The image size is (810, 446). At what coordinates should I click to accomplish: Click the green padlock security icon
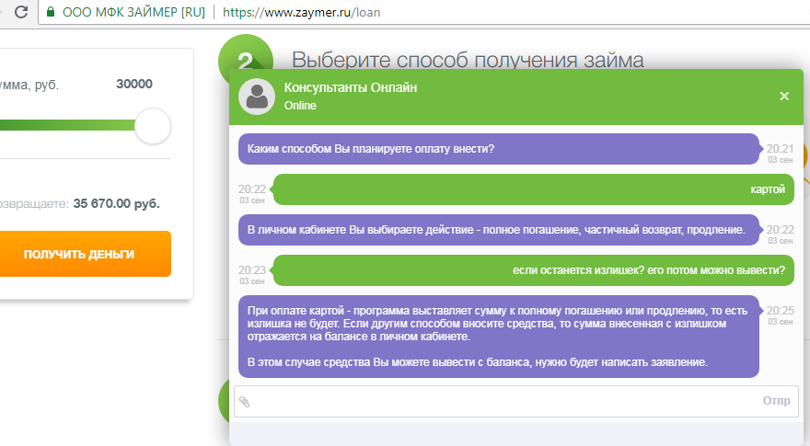point(51,13)
